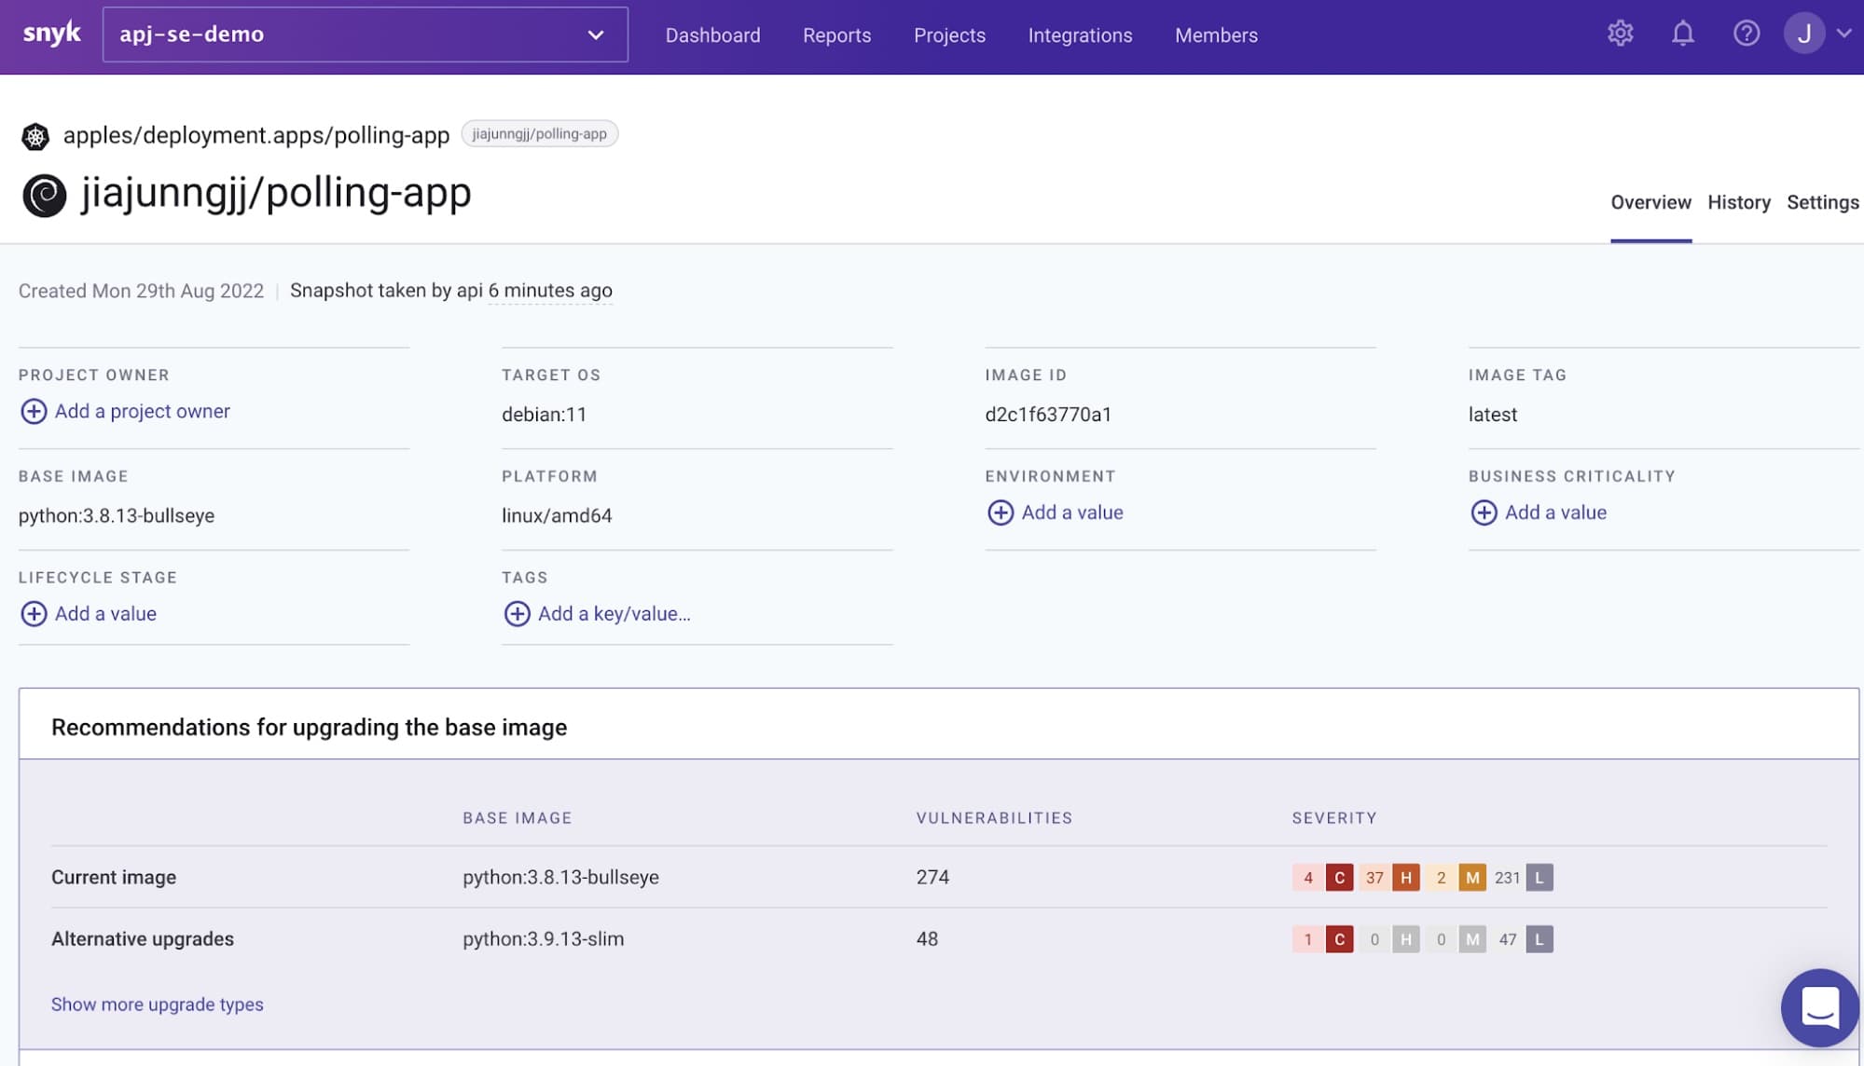Viewport: 1864px width, 1066px height.
Task: Toggle the Overview tab view
Action: pyautogui.click(x=1650, y=202)
